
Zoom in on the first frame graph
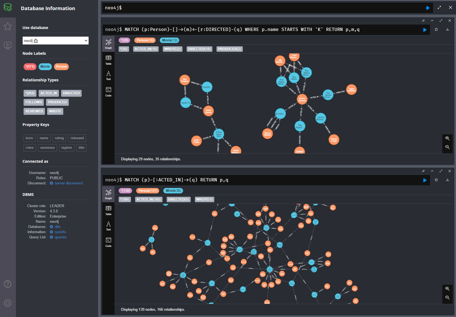click(448, 138)
